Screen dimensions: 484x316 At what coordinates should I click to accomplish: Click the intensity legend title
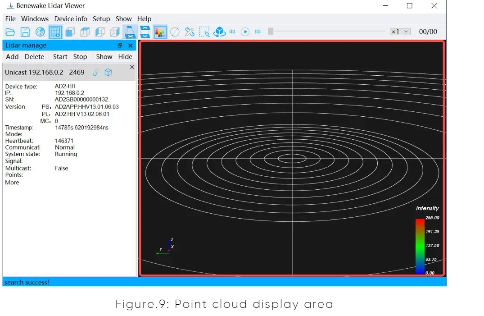(428, 208)
